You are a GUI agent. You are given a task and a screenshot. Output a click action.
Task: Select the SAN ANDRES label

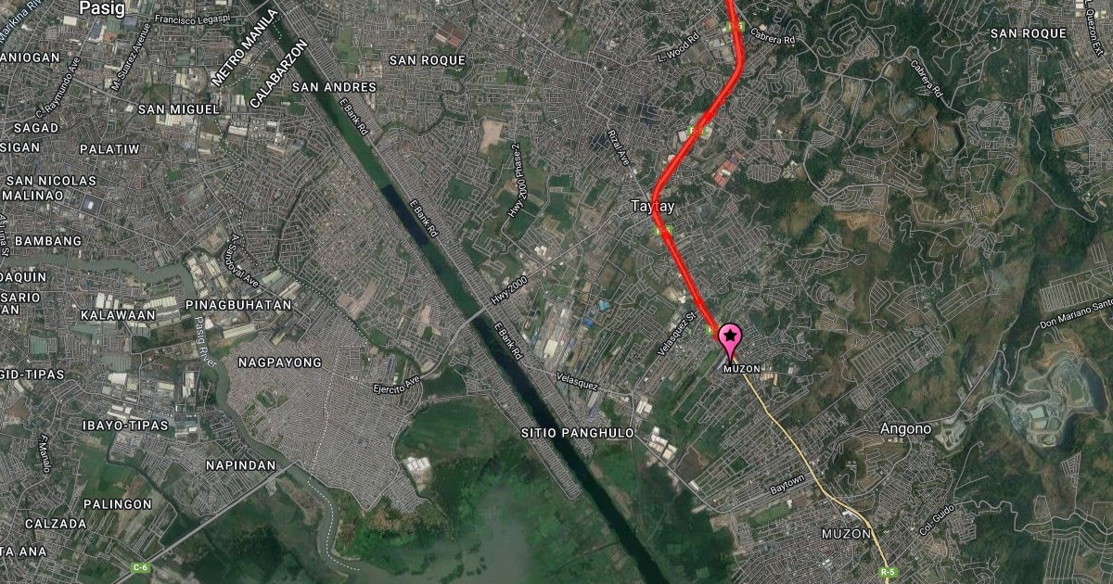coord(334,87)
